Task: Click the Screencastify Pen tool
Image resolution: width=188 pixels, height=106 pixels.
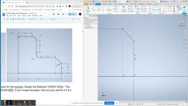Action: [x=14, y=103]
